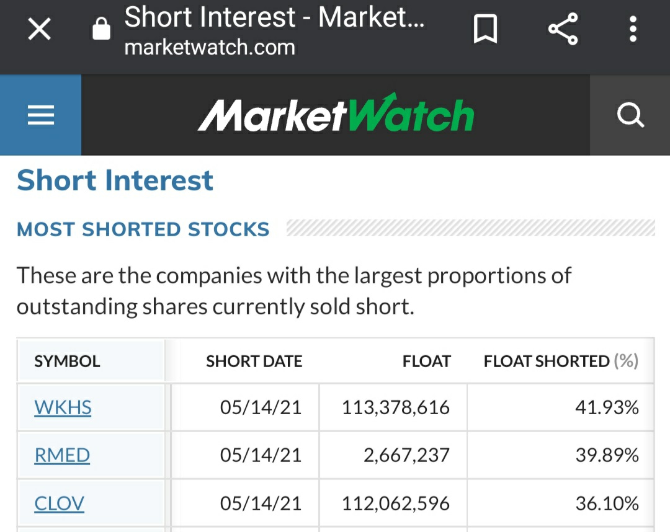Close the browser tab with X icon
This screenshot has width=670, height=532.
[x=40, y=29]
